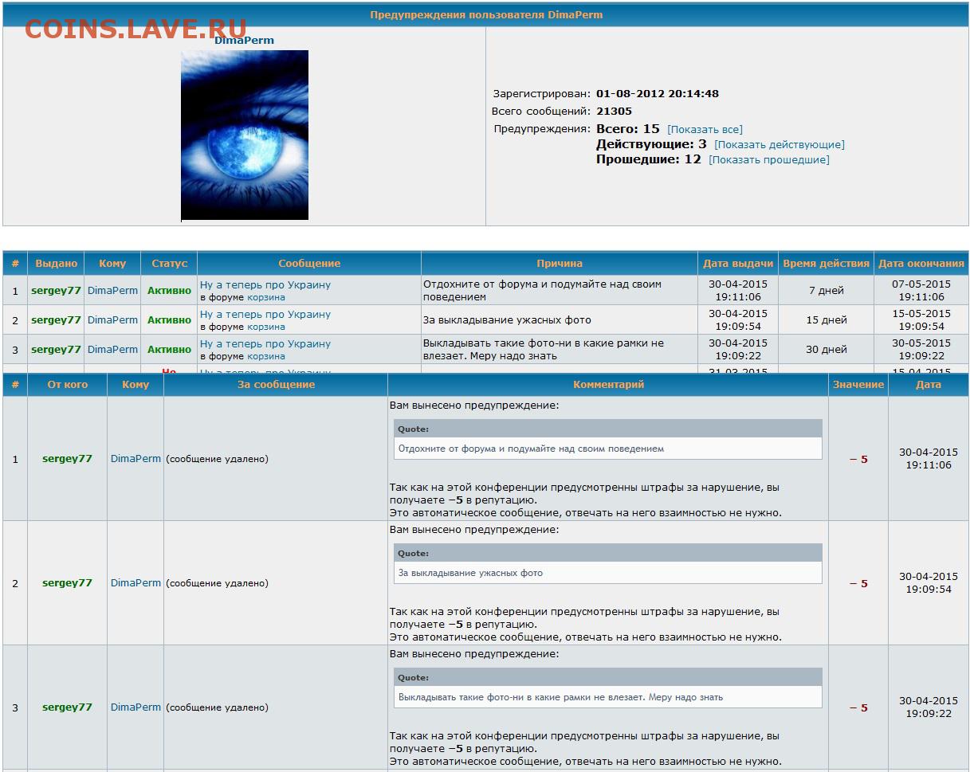Open 'корзина' forum link in warning row 1
974x772 pixels.
pos(265,297)
